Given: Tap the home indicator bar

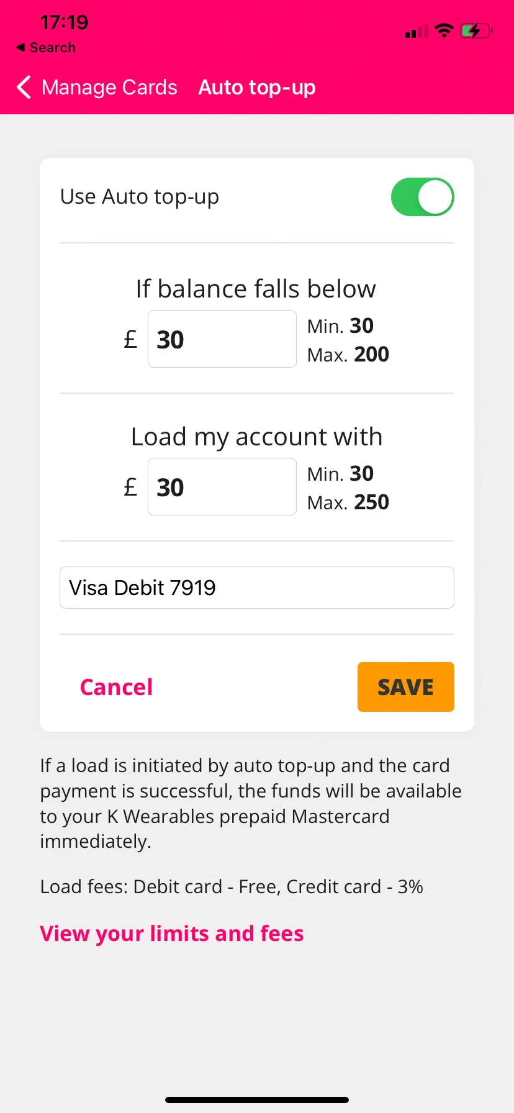Looking at the screenshot, I should tap(256, 1100).
